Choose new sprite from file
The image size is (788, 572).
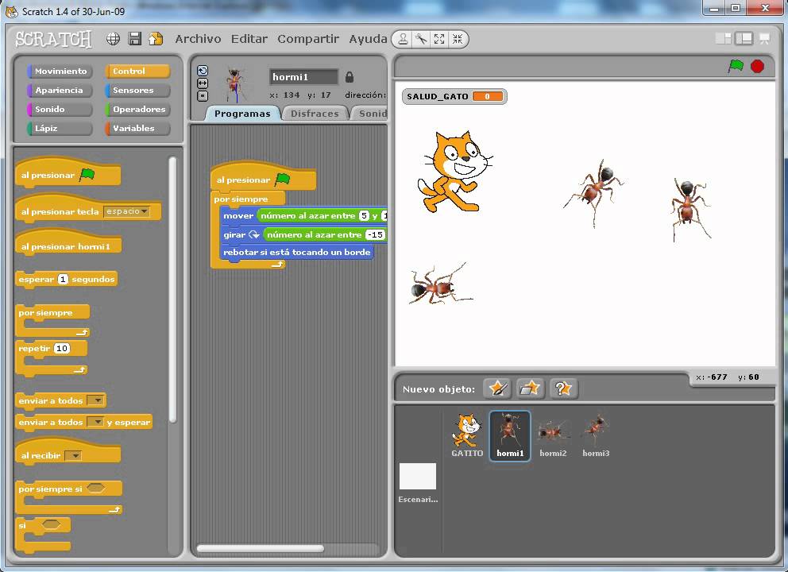tap(530, 388)
